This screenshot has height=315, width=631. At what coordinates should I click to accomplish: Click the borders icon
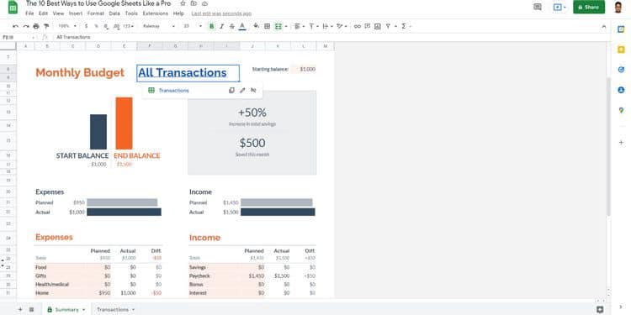267,26
